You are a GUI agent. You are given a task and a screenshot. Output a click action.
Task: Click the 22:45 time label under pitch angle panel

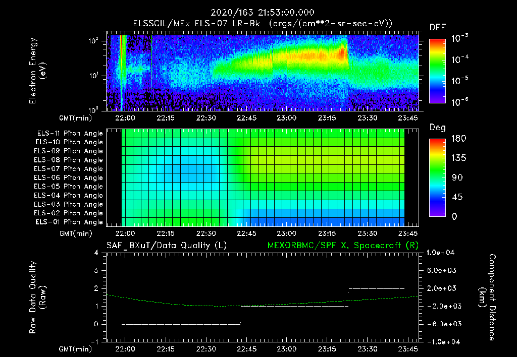[x=246, y=233]
